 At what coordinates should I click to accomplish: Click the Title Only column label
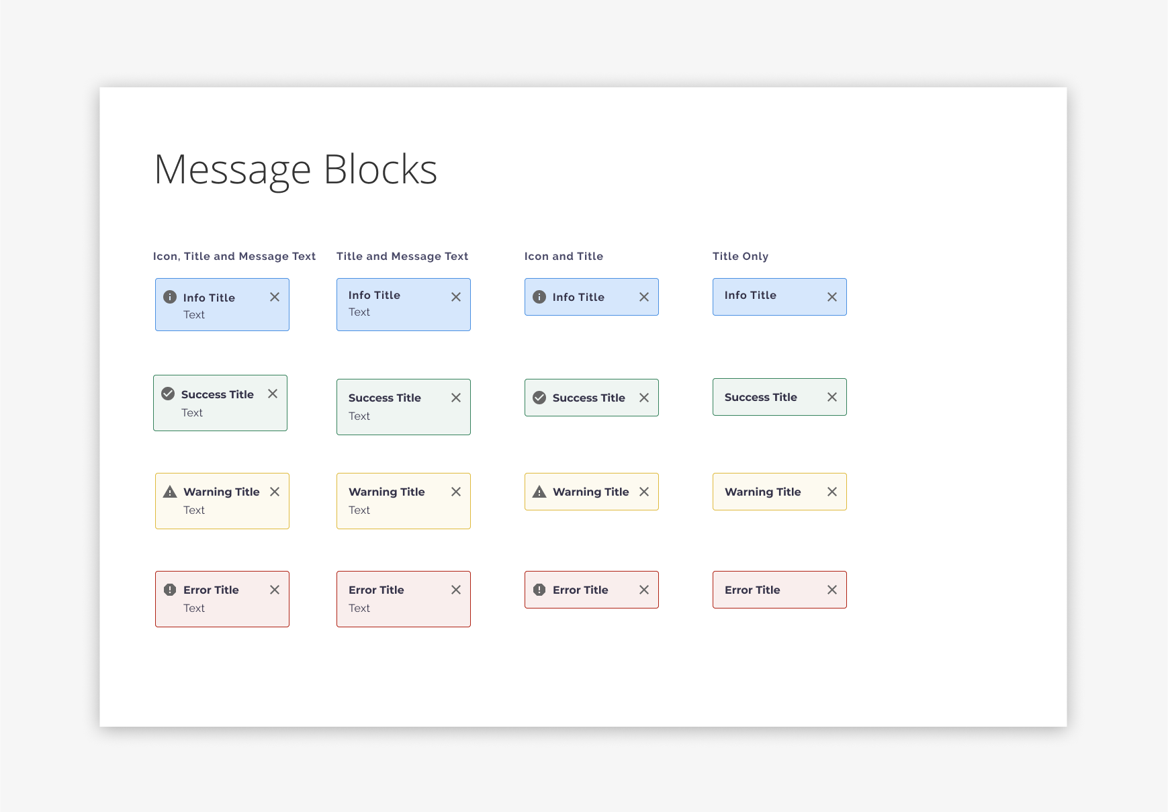[740, 256]
